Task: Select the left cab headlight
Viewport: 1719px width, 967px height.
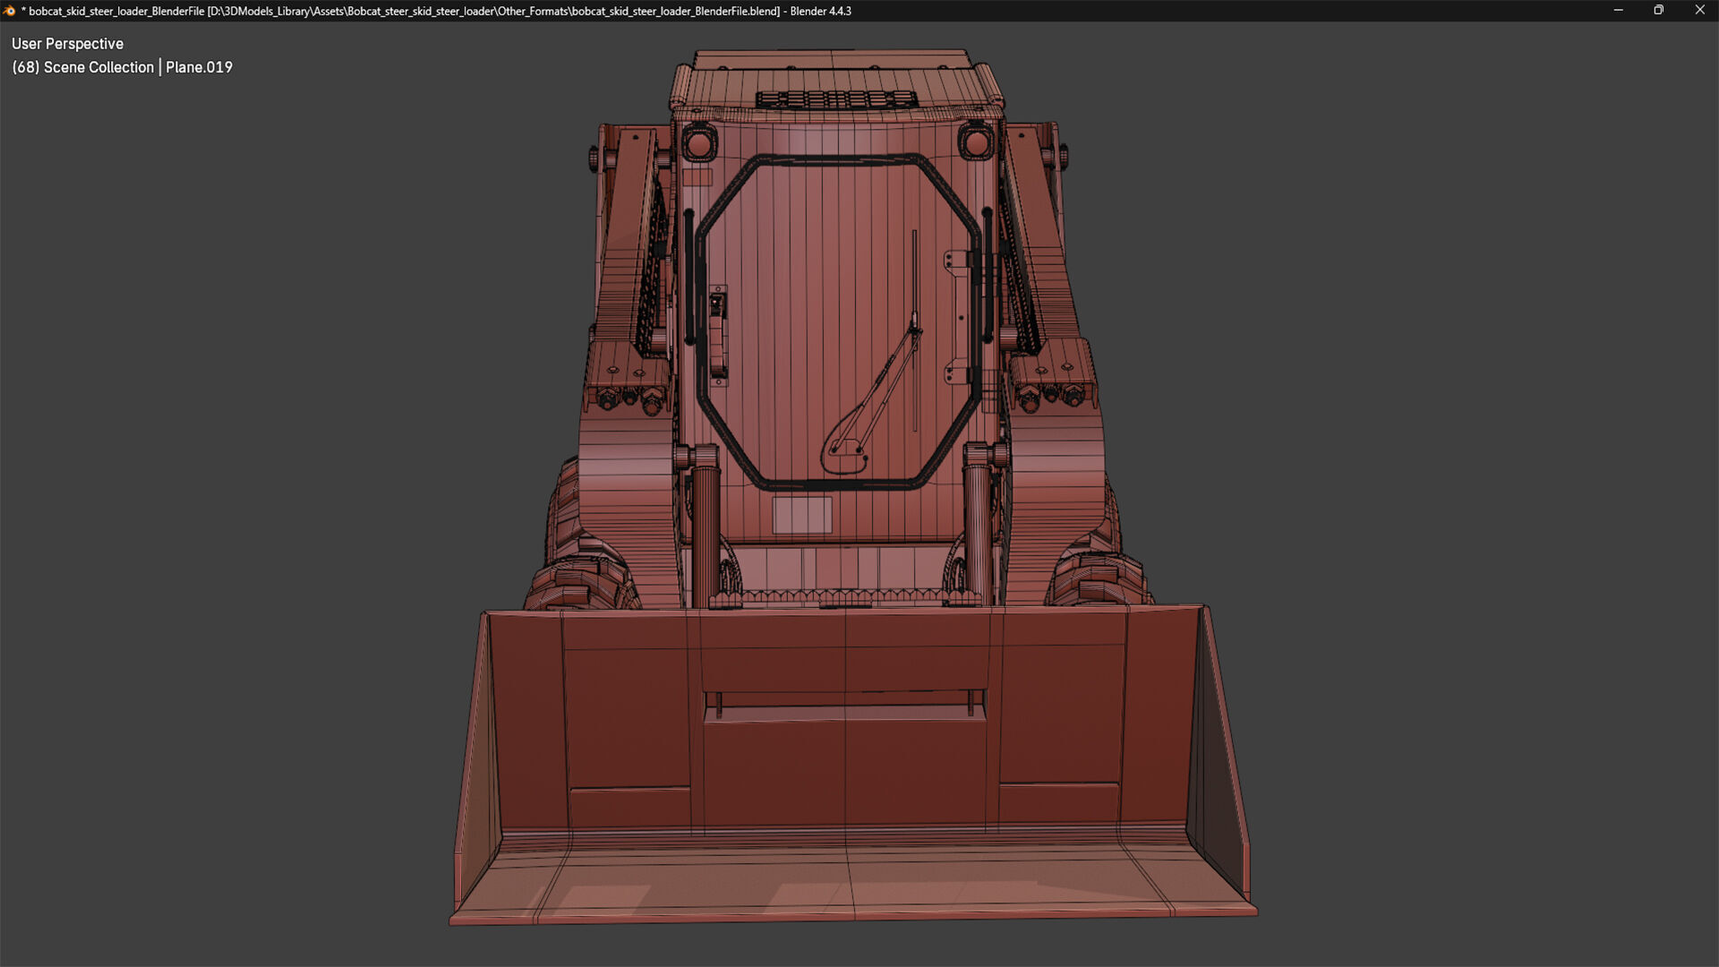Action: pyautogui.click(x=698, y=143)
